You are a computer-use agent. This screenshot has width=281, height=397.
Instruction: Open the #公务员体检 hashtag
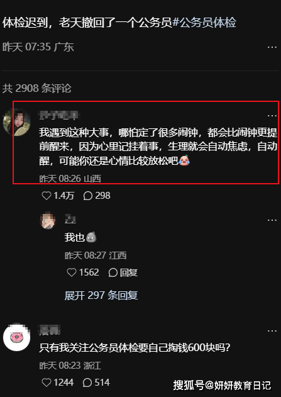(x=204, y=23)
